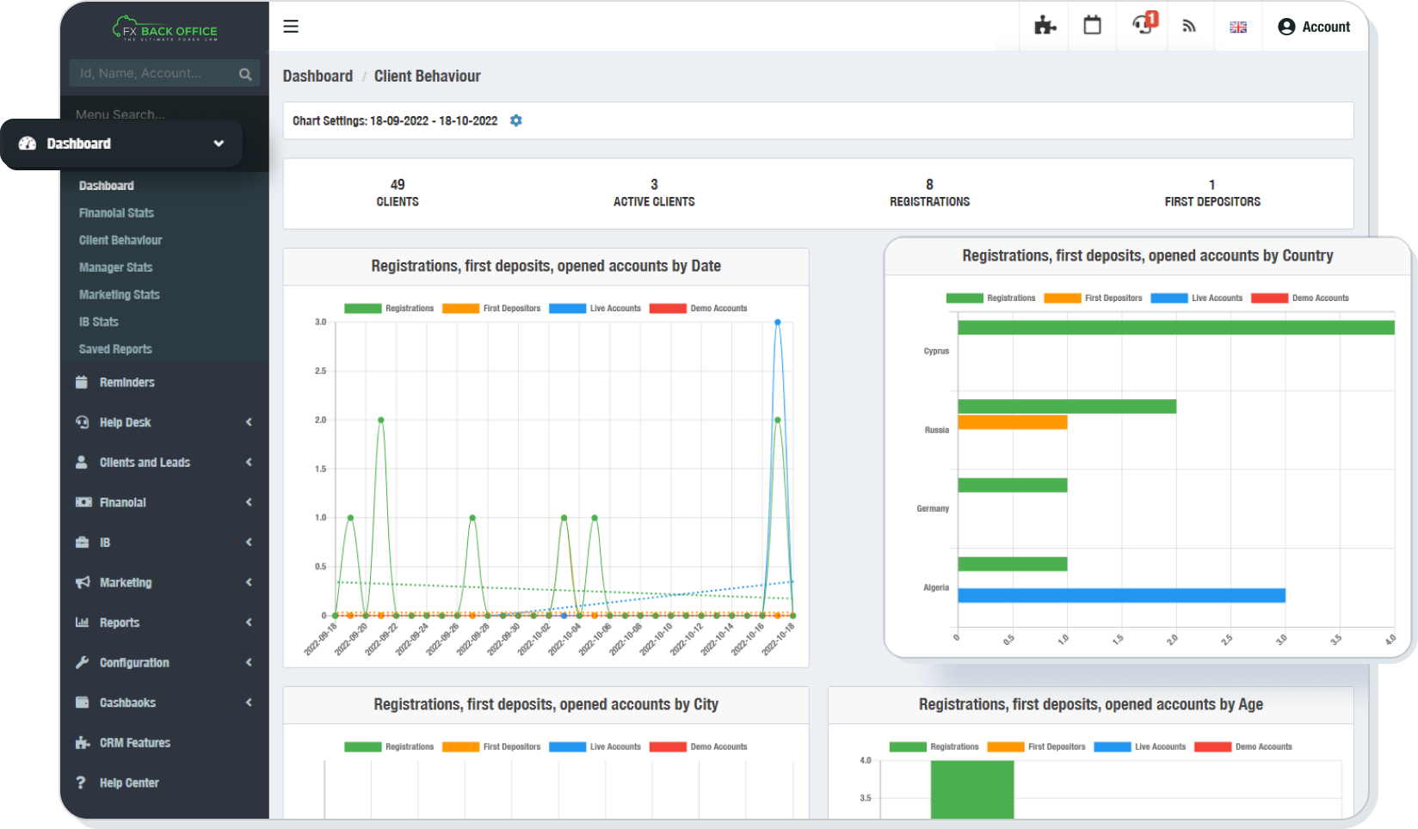Screen dimensions: 1418x829
Task: Click the RSS feed icon
Action: (1189, 27)
